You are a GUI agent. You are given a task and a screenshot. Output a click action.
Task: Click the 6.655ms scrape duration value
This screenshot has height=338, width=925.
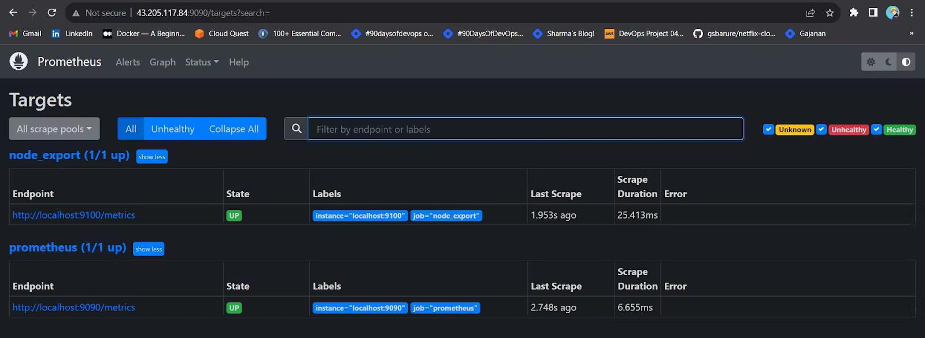coord(635,307)
